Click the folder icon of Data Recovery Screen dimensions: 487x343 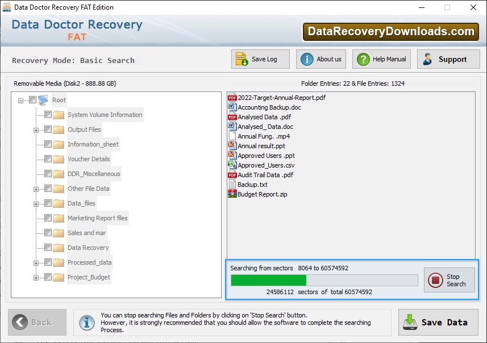point(59,248)
